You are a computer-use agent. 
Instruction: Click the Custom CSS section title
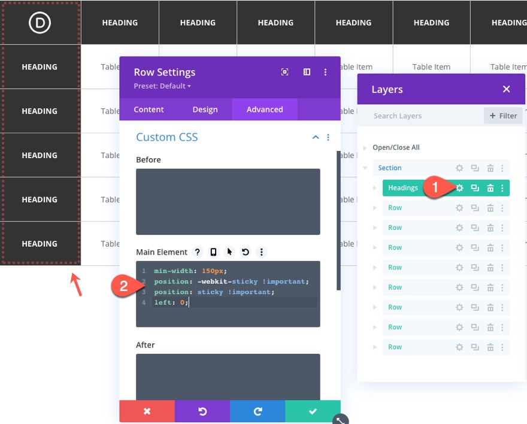166,137
